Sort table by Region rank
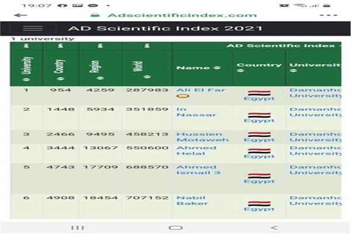Viewport: 351px width, 234px height. click(x=100, y=78)
